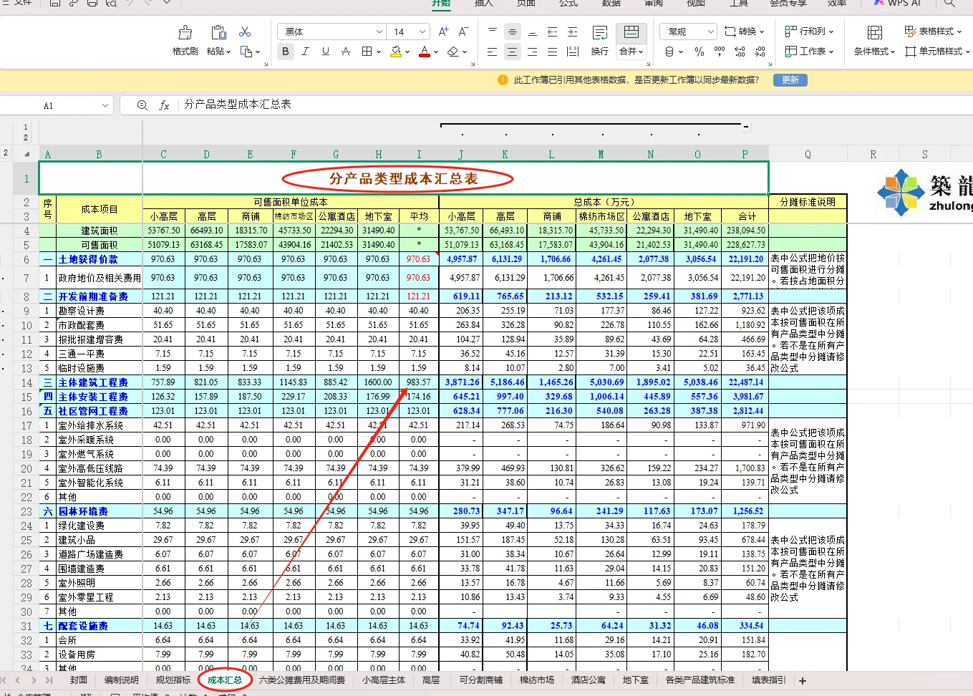The width and height of the screenshot is (973, 696).
Task: Click the zoom magnifier in formula bar
Action: (142, 105)
